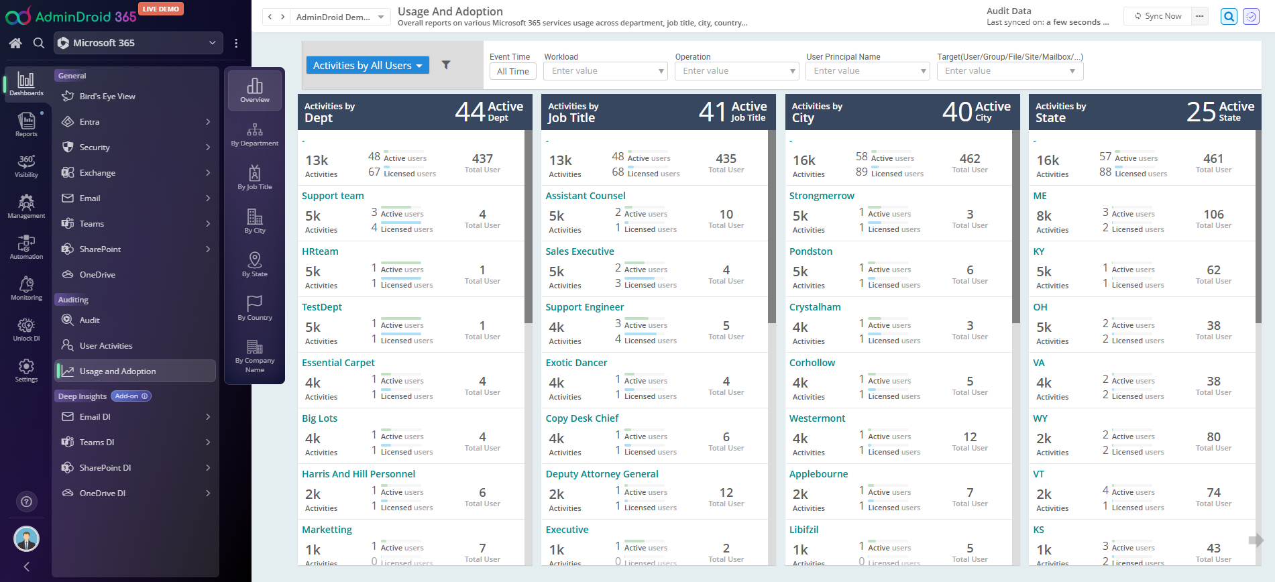Open the Workload filter dropdown

(606, 71)
